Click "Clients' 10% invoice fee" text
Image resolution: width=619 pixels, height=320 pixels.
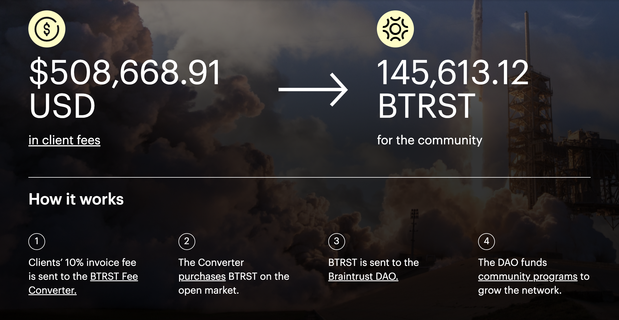[82, 262]
